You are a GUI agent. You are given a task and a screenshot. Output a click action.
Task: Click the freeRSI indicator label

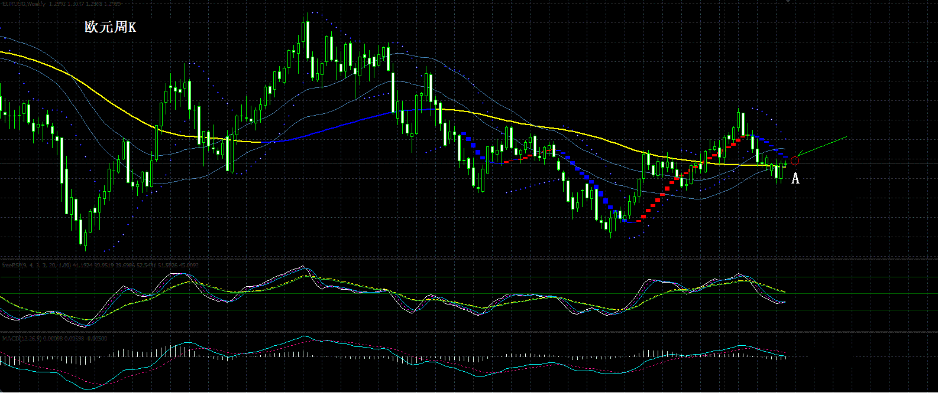(x=101, y=266)
